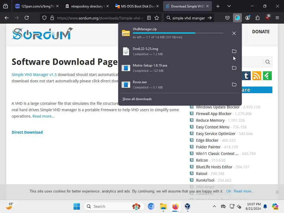Bookmark this page with star
284x213 pixels.
pyautogui.click(x=157, y=18)
